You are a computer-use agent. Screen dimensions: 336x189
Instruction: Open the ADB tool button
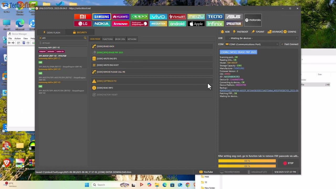(225, 32)
